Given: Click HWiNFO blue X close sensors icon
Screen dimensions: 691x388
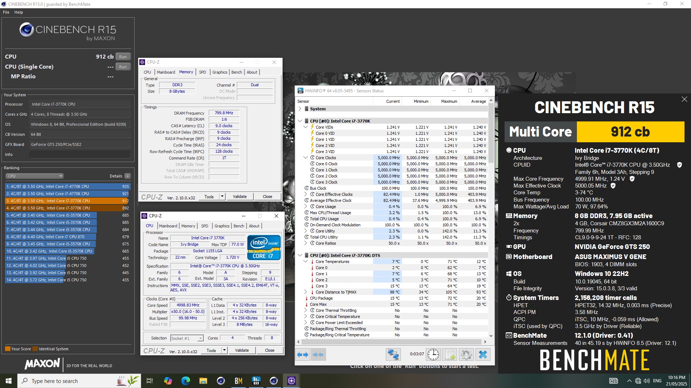Looking at the screenshot, I should (x=483, y=355).
